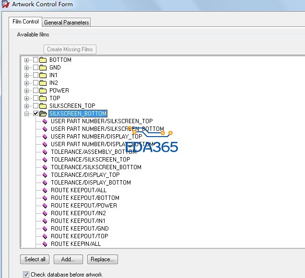Image resolution: width=305 pixels, height=278 pixels.
Task: Click the POWER film folder icon
Action: coord(43,91)
